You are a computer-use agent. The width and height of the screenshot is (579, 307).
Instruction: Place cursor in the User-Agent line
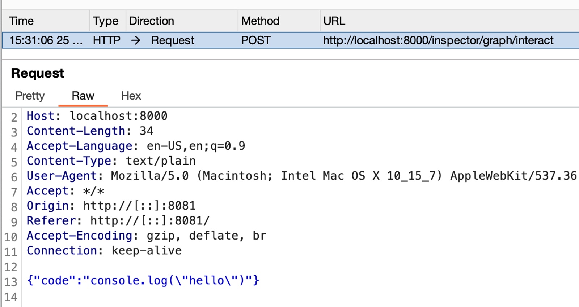click(302, 176)
